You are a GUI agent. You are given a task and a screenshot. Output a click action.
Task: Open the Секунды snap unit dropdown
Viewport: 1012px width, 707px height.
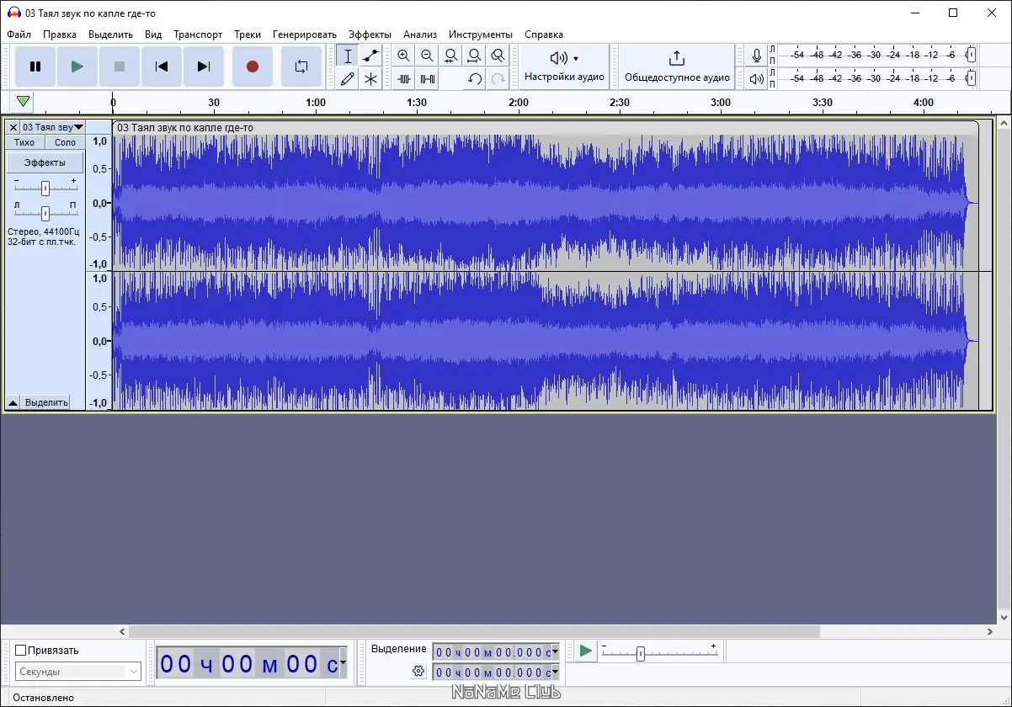(x=78, y=672)
